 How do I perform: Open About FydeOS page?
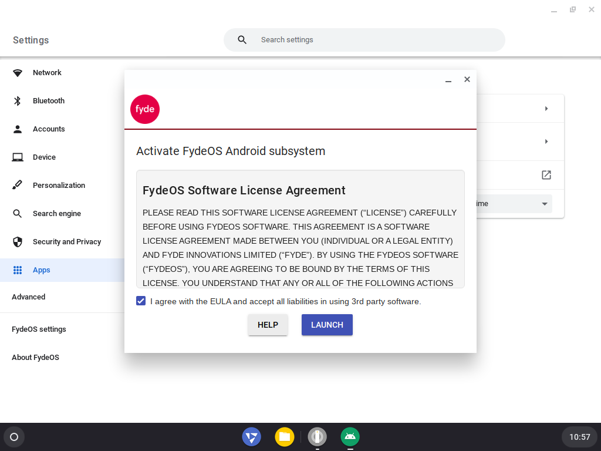35,358
